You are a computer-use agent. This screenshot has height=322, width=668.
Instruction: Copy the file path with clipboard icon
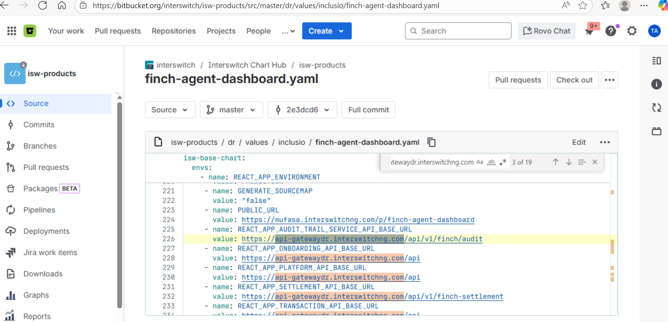(431, 142)
